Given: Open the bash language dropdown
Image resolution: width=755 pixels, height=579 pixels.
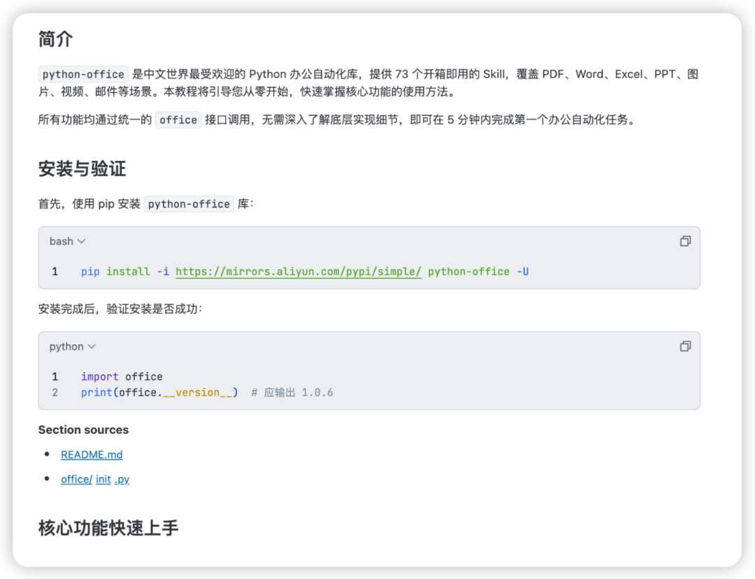Looking at the screenshot, I should pos(67,241).
